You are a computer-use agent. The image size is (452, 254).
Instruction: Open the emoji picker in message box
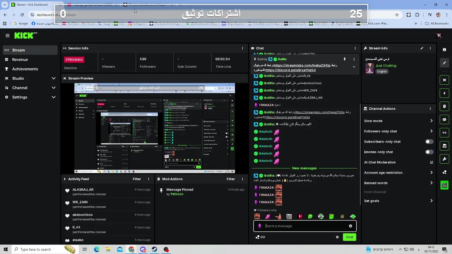click(x=350, y=226)
